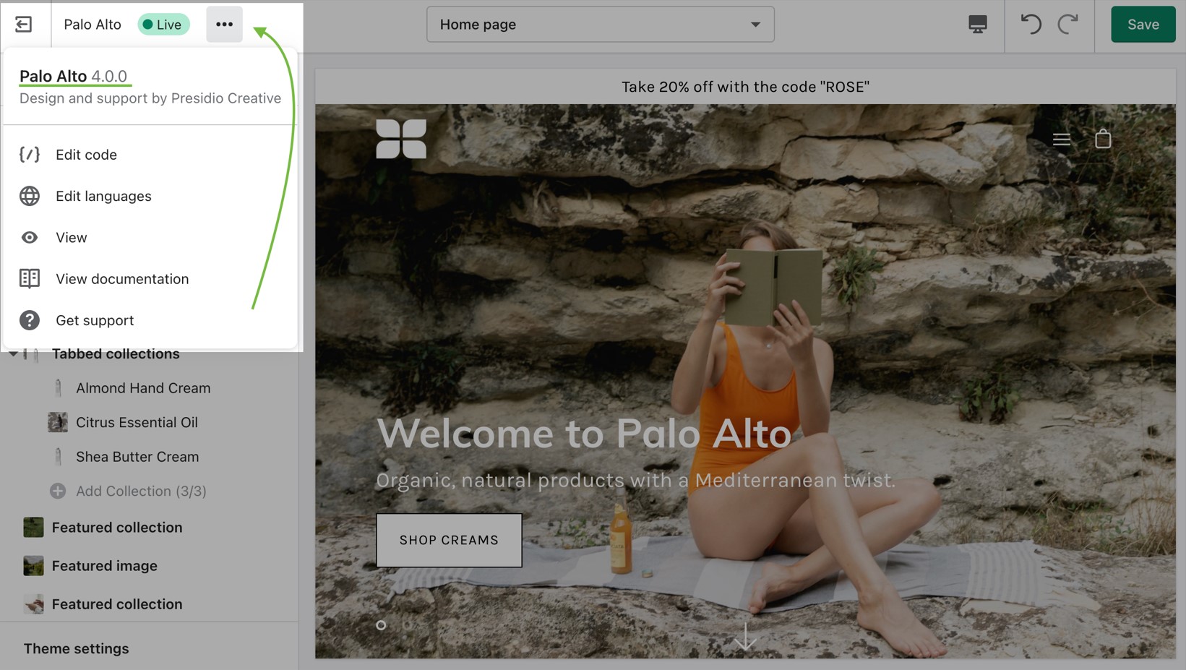Select View from the theme menu
The width and height of the screenshot is (1186, 670).
[71, 238]
